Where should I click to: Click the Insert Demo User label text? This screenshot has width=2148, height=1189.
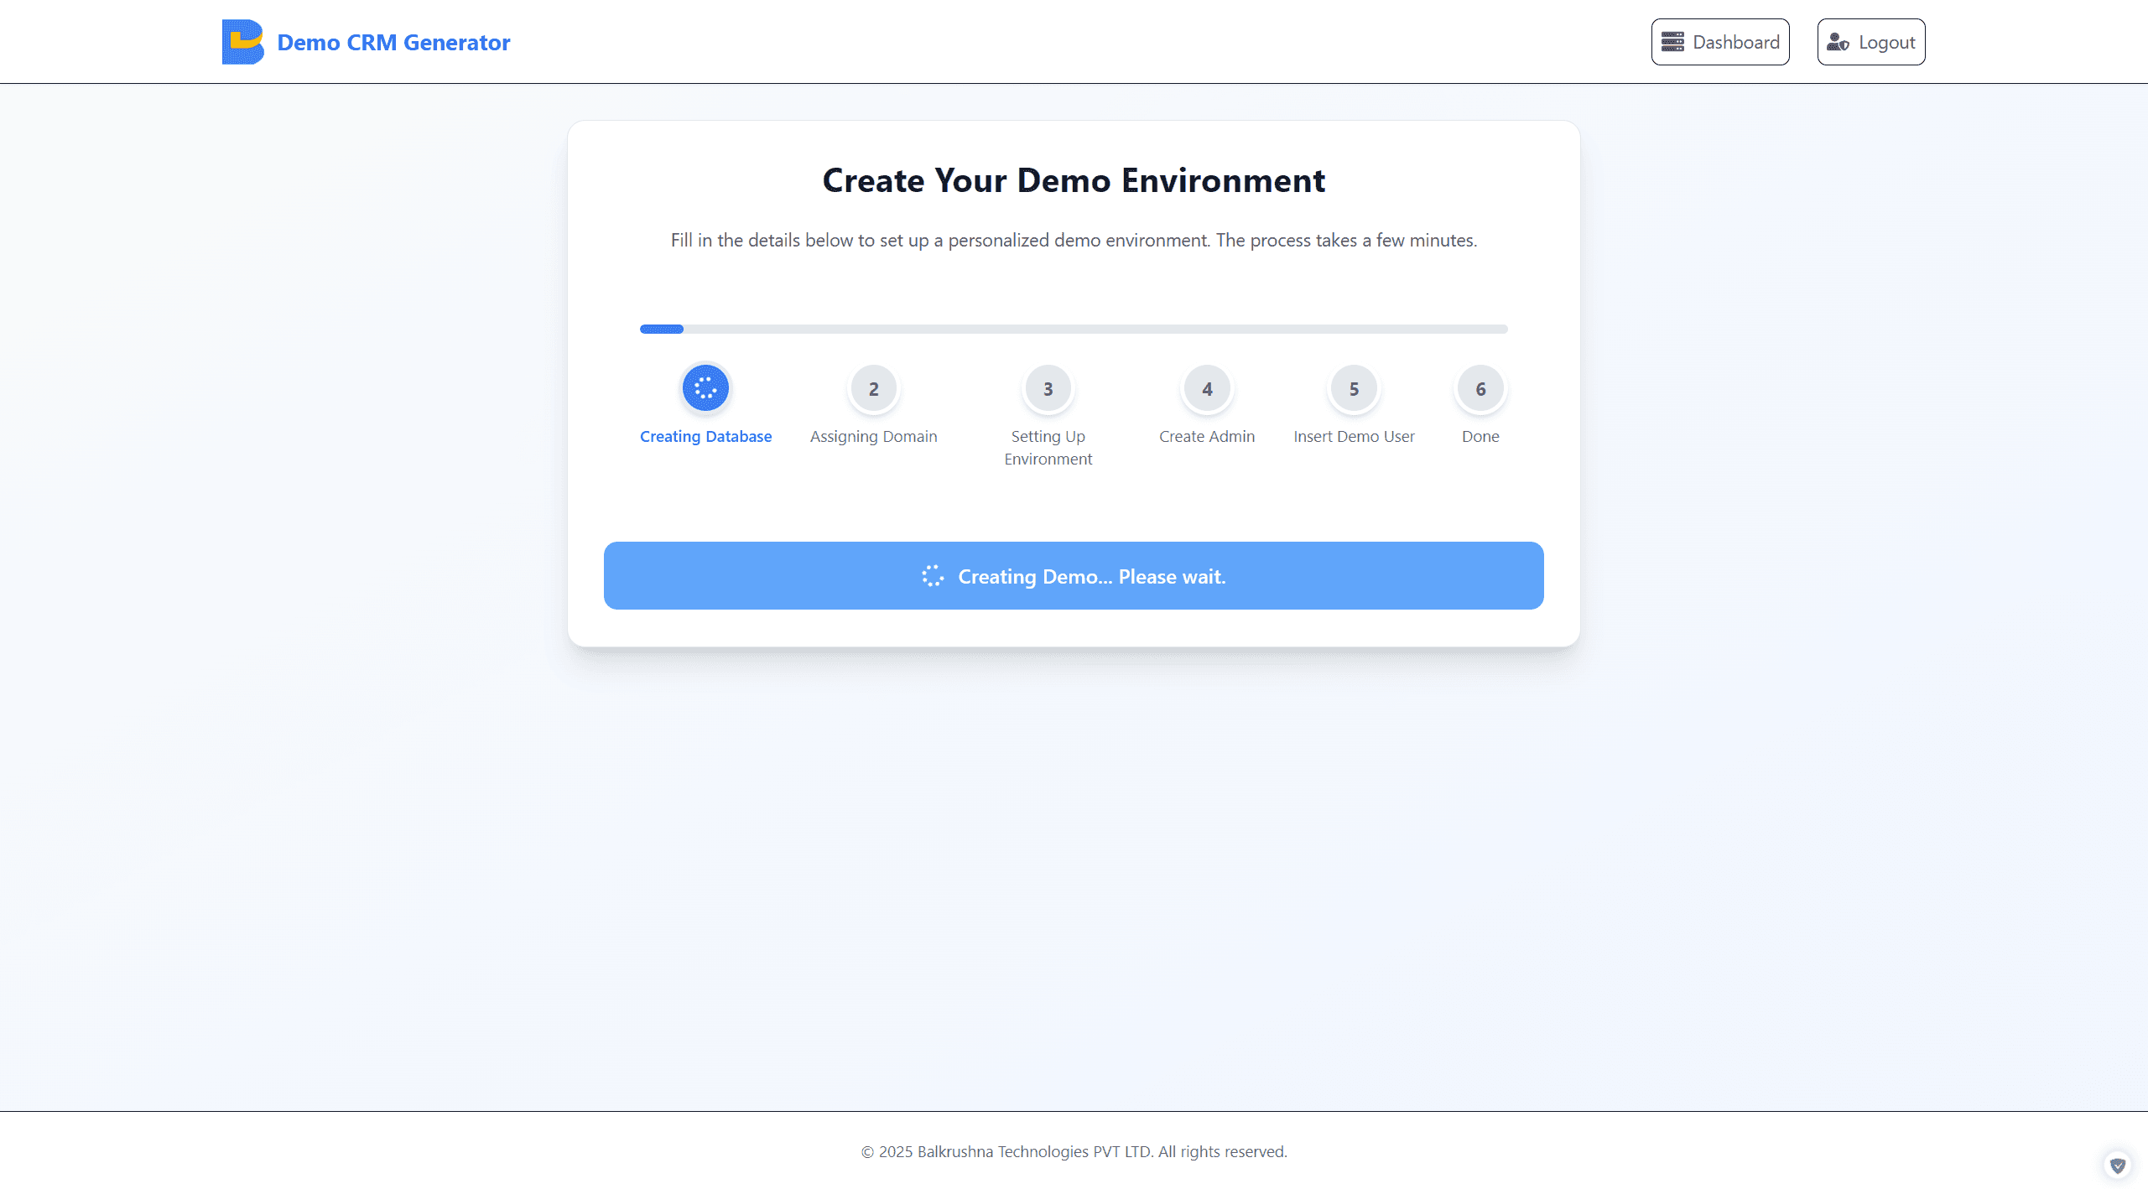coord(1353,436)
